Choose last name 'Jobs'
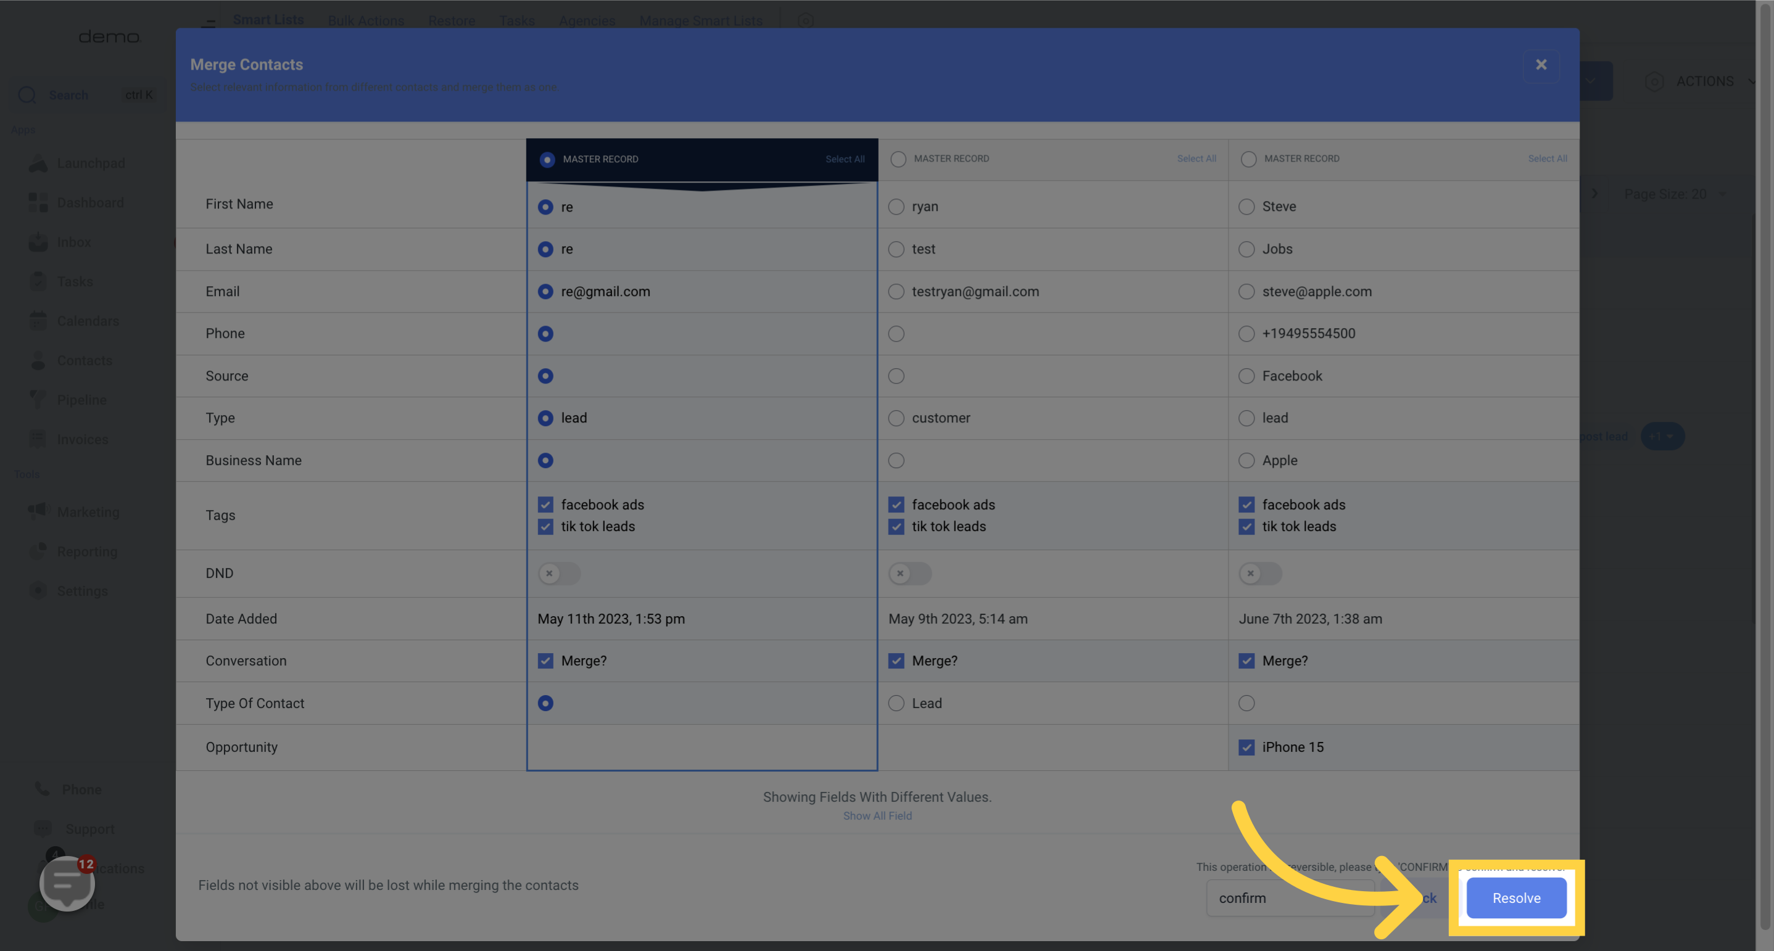The width and height of the screenshot is (1774, 951). point(1246,249)
